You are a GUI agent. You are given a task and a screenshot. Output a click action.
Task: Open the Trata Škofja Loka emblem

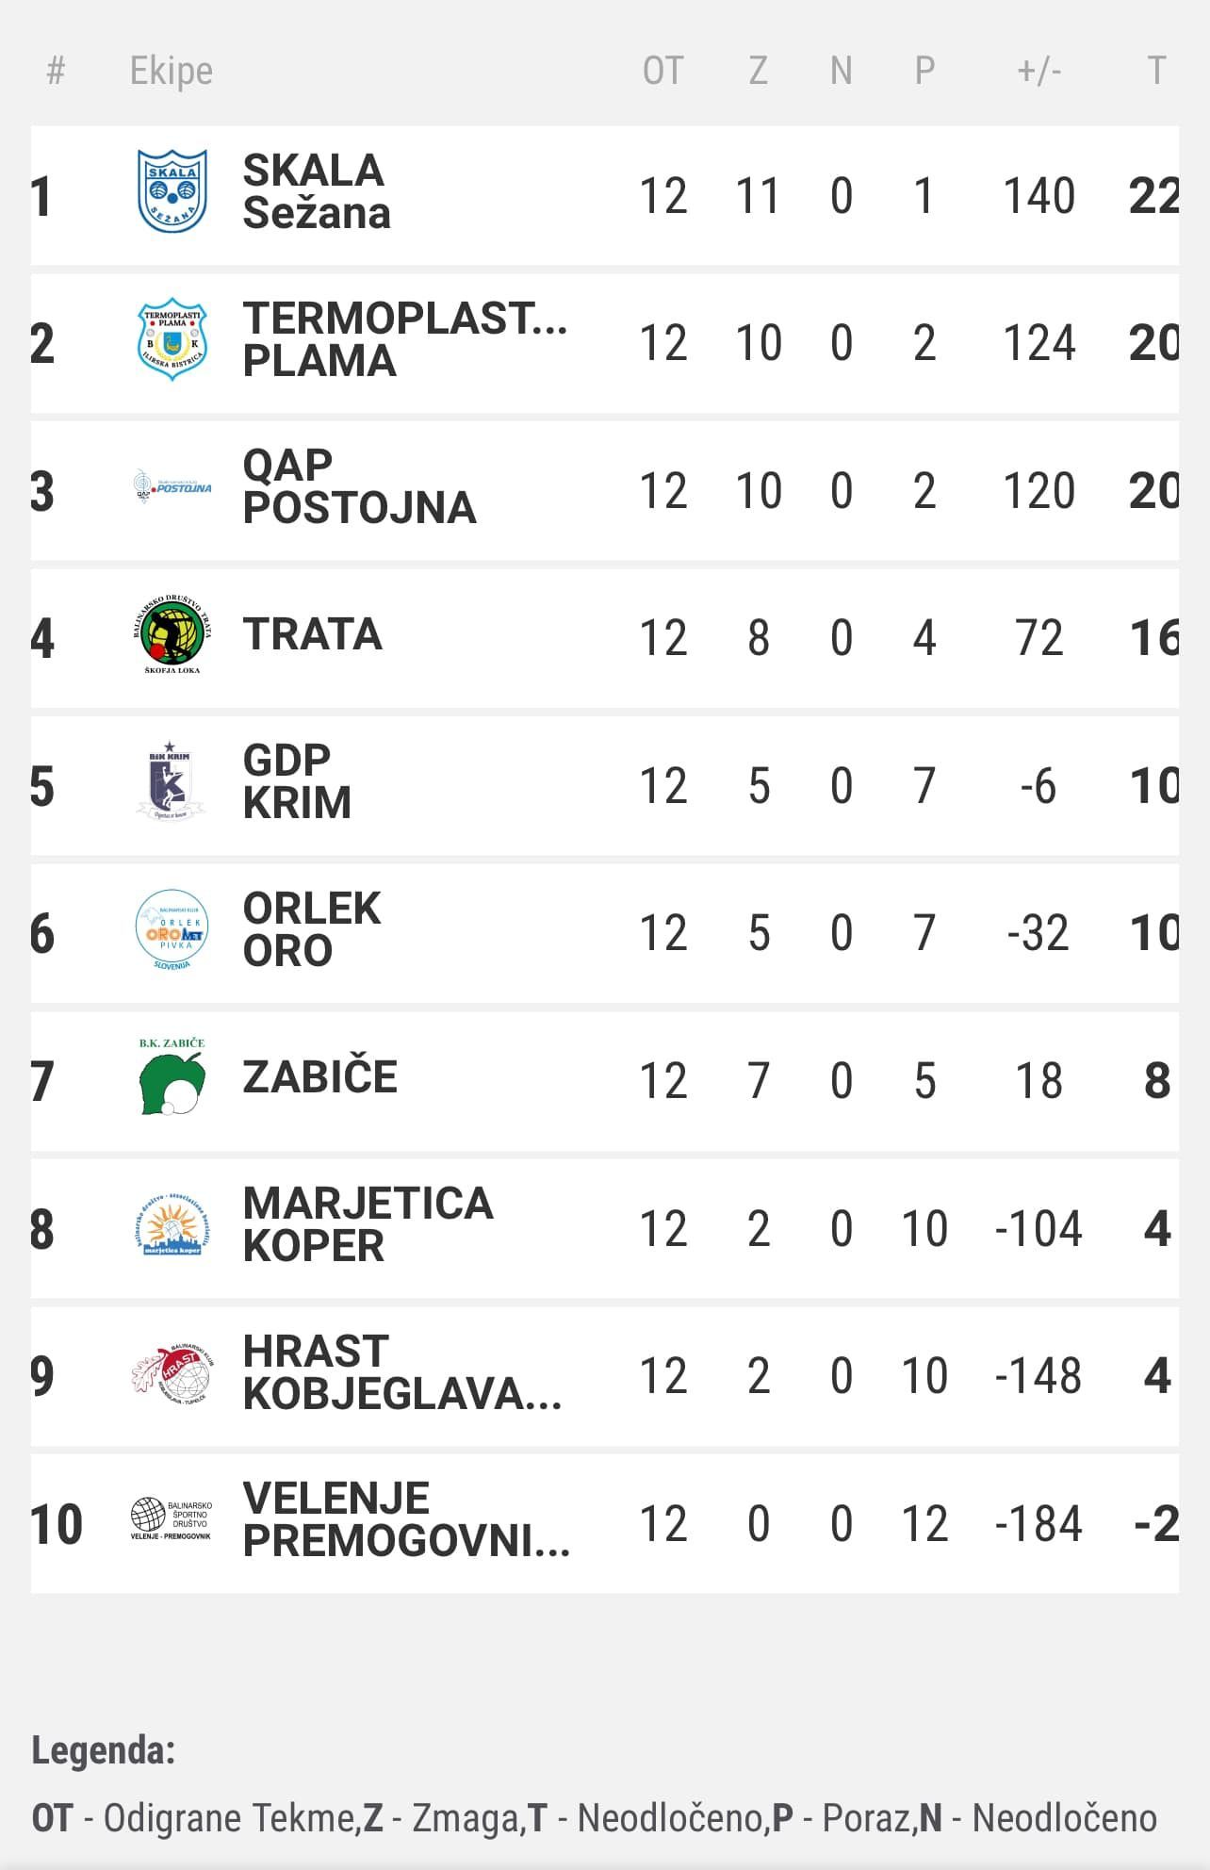click(x=172, y=634)
